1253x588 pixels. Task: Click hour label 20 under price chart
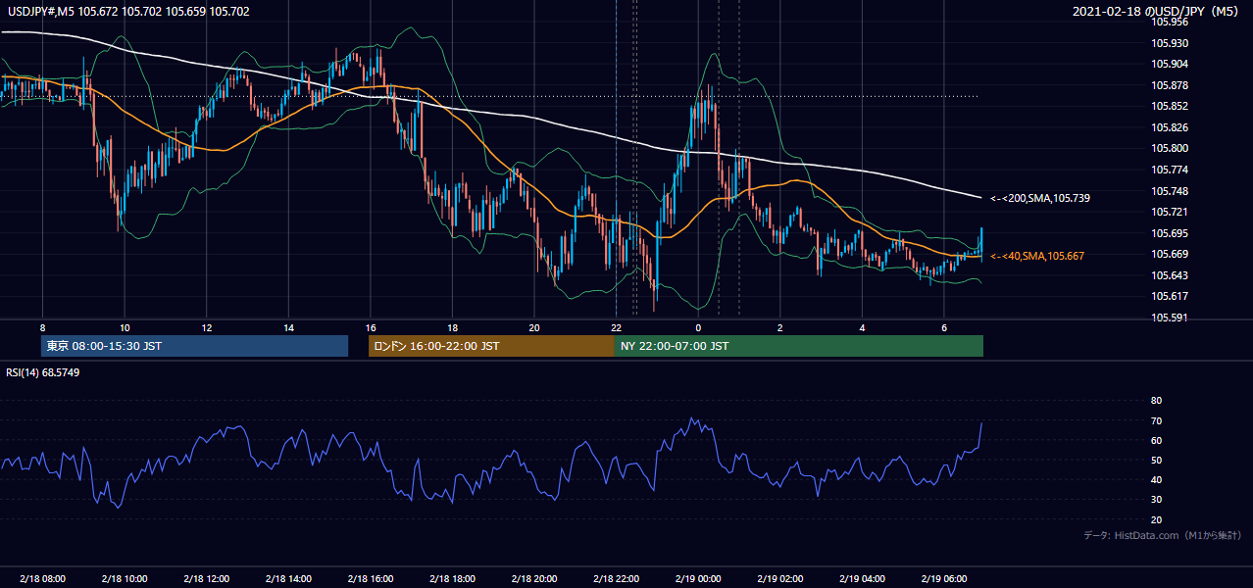533,327
